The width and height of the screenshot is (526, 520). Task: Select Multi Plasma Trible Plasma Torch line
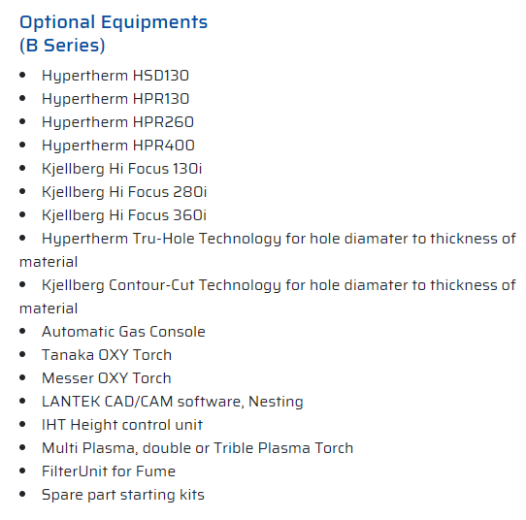click(198, 448)
